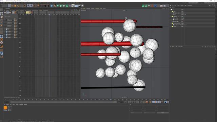Open the Search icon in Object Manager

tap(209, 5)
